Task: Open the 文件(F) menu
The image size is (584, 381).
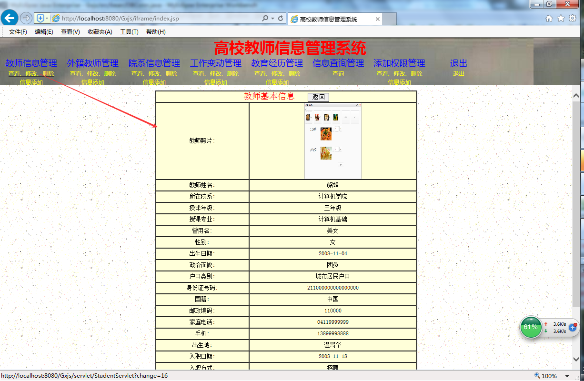Action: (x=18, y=32)
